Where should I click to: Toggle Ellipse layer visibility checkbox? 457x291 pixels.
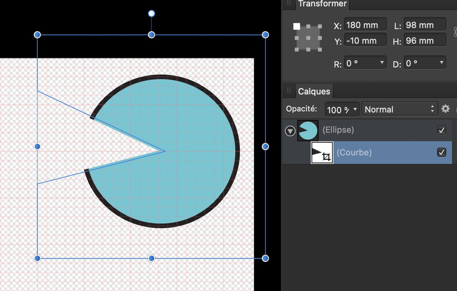[441, 130]
